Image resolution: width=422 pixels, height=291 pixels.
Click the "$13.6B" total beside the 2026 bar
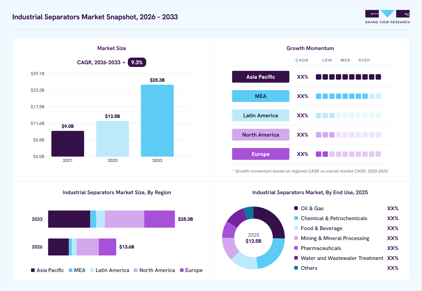127,247
